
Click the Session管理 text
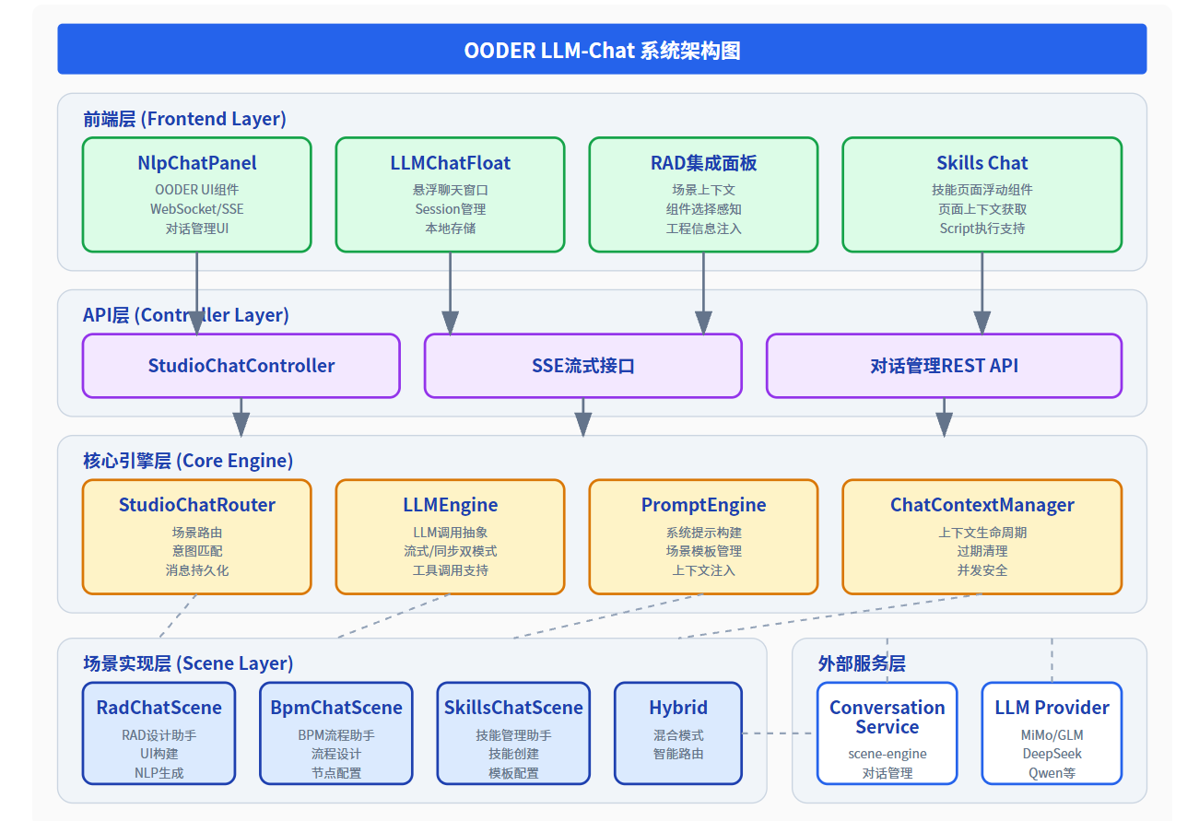click(x=451, y=209)
